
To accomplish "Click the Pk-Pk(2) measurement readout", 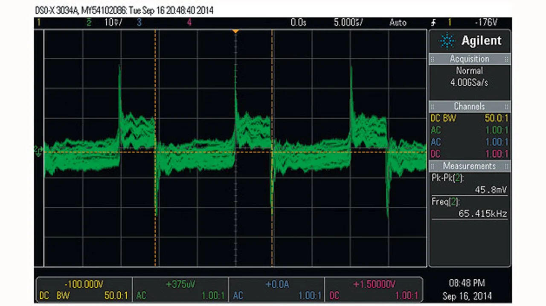I will tap(469, 184).
